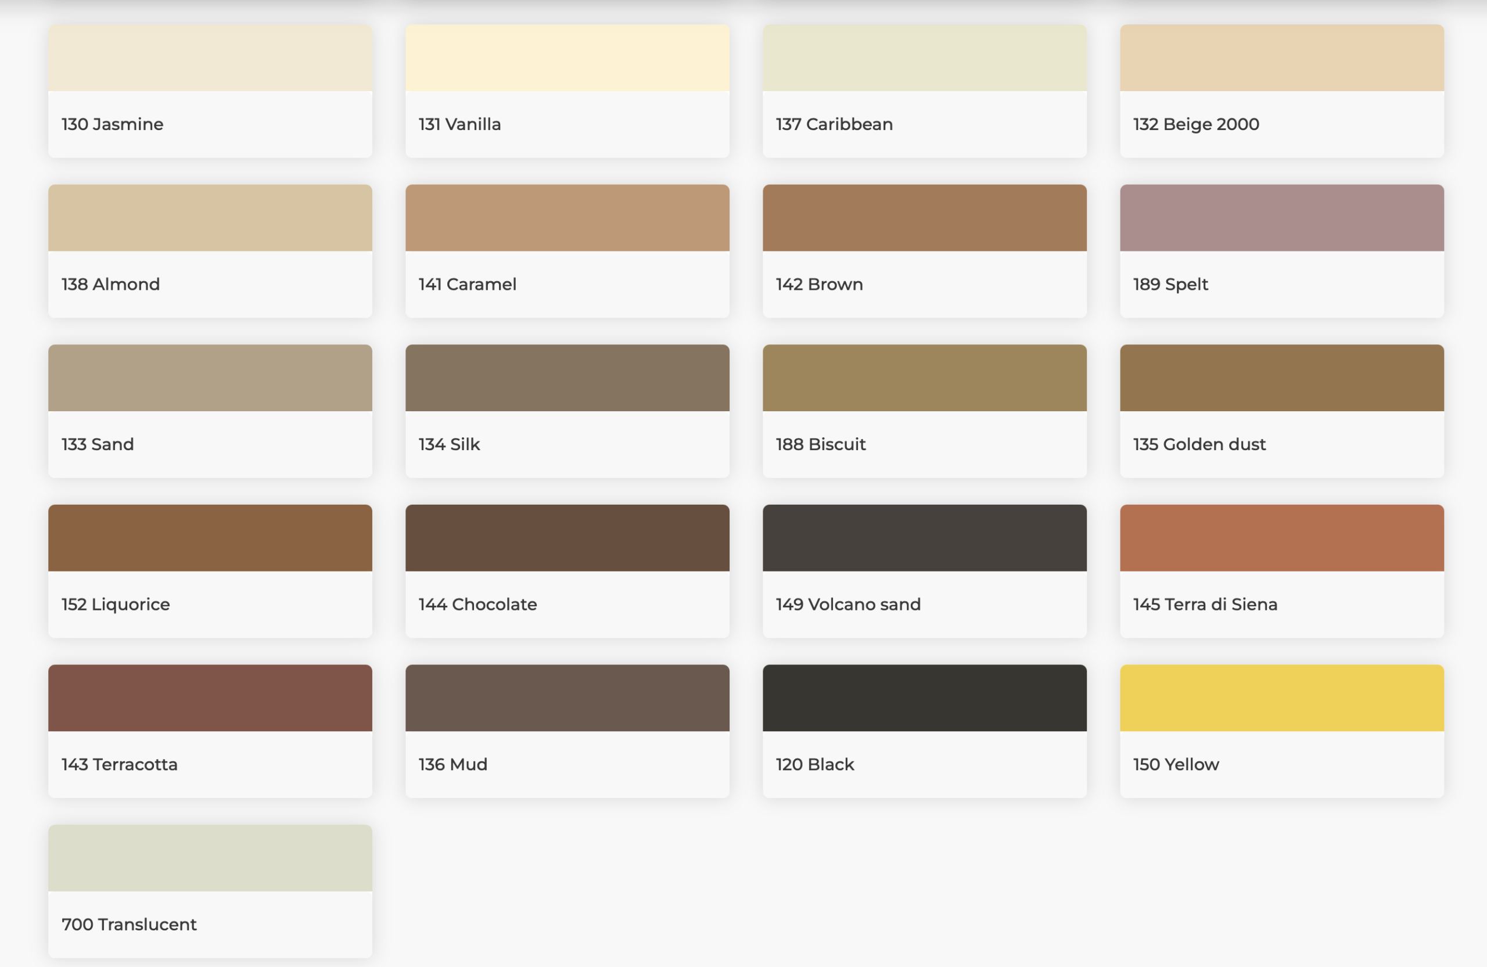This screenshot has width=1487, height=967.
Task: Select the 142 Brown color swatch
Action: (925, 218)
